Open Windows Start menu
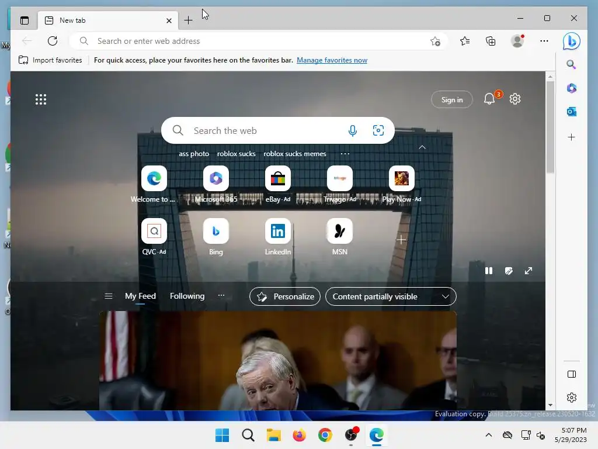The height and width of the screenshot is (449, 598). point(222,435)
